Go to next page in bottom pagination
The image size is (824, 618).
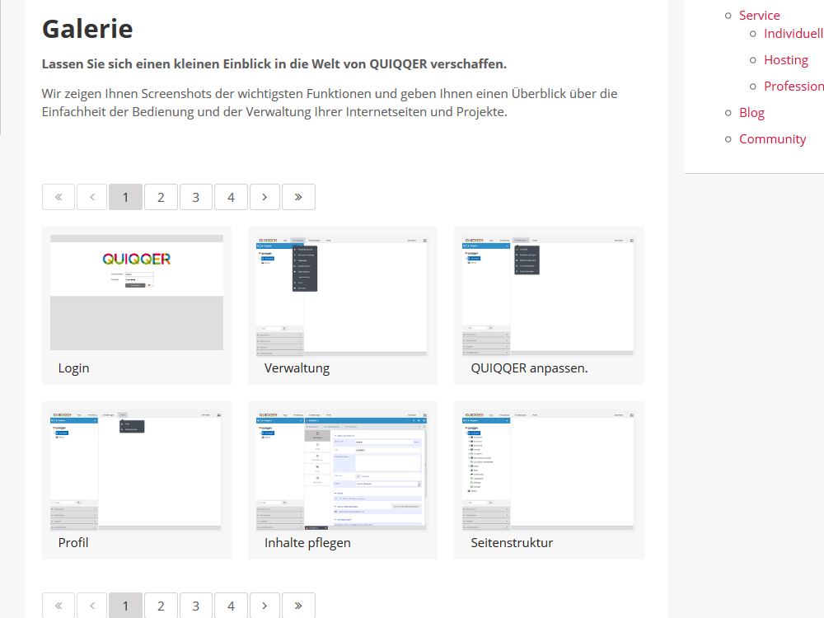pyautogui.click(x=265, y=606)
